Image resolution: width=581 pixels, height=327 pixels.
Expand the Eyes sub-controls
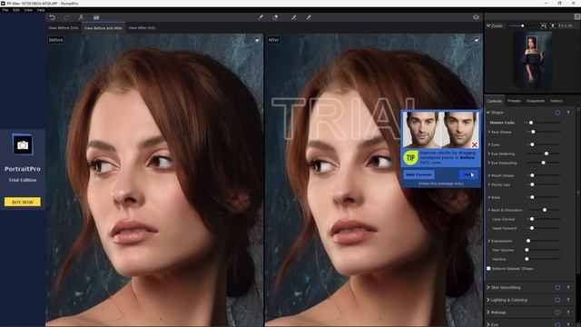click(x=489, y=144)
